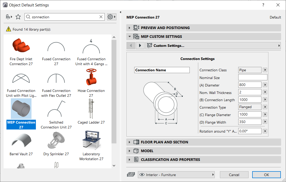Click the (A) Diameter value field
The width and height of the screenshot is (286, 182).
coord(250,85)
